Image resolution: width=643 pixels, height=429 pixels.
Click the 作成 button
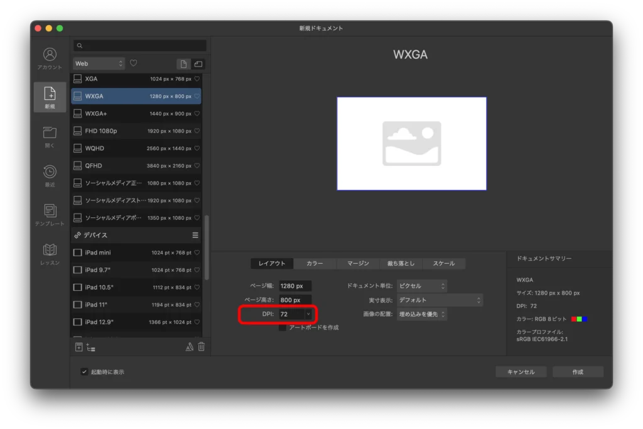(x=577, y=372)
